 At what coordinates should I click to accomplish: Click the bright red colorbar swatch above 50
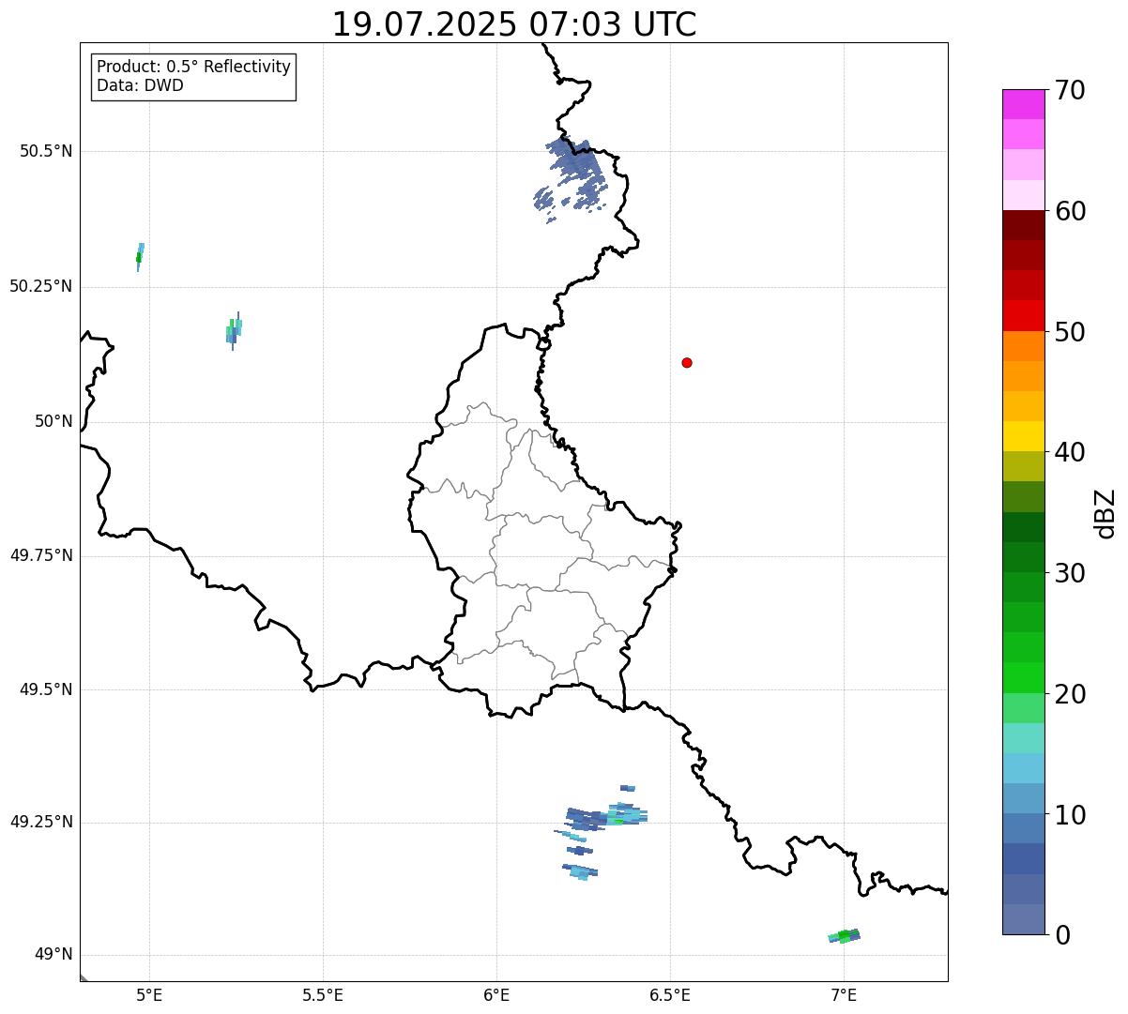[x=1023, y=315]
